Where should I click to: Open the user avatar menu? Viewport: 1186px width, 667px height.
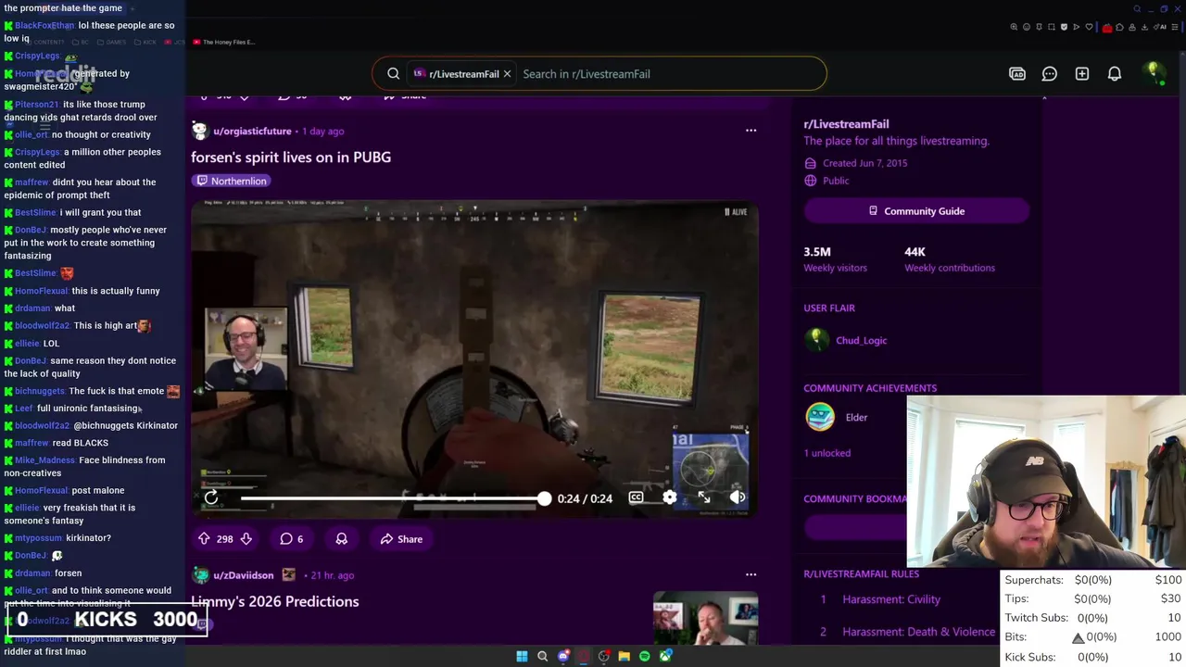1154,73
